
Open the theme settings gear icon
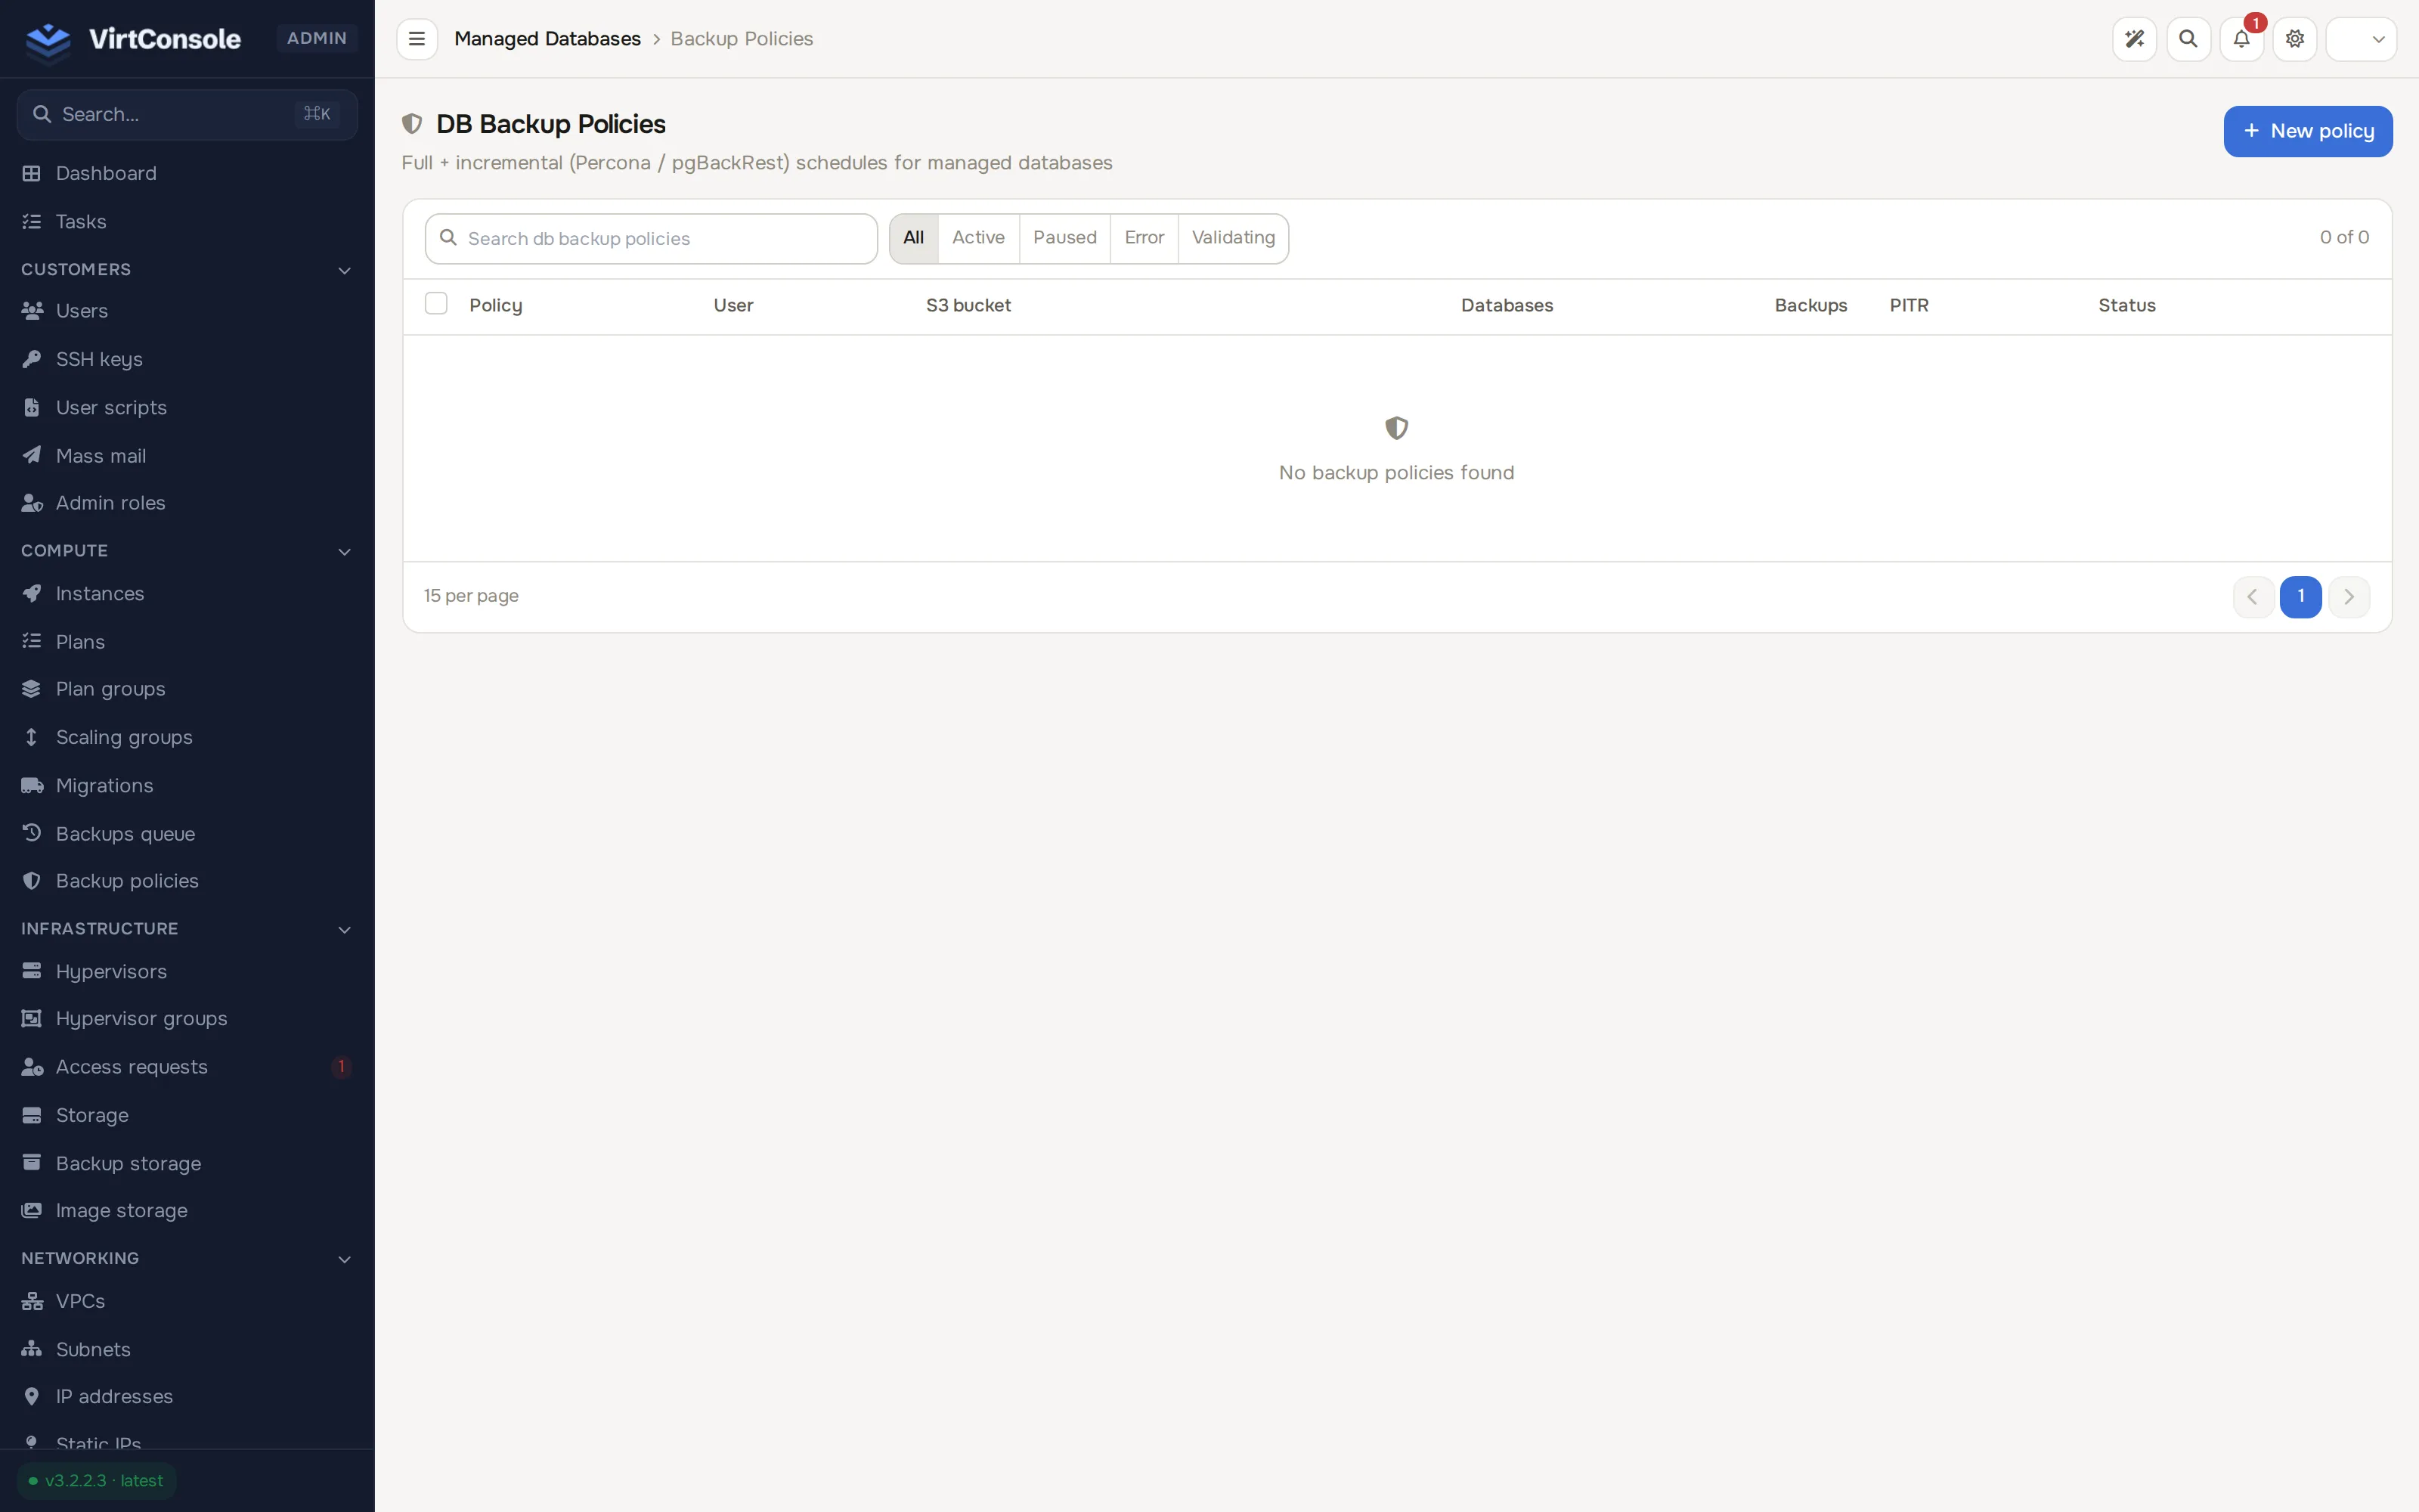pos(2295,39)
